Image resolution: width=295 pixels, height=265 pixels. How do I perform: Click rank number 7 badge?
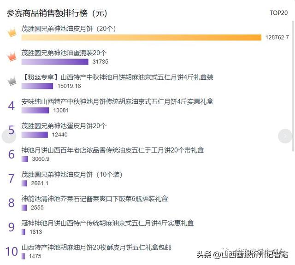tap(11, 178)
